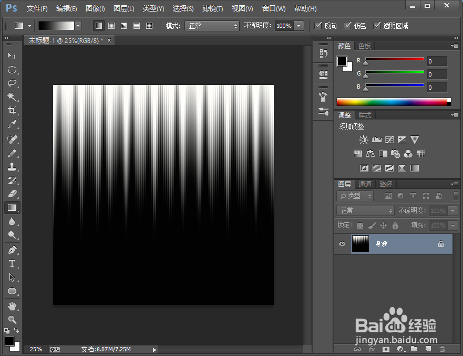The height and width of the screenshot is (356, 463).
Task: Open the gradient picker dropdown arrow
Action: [x=78, y=26]
